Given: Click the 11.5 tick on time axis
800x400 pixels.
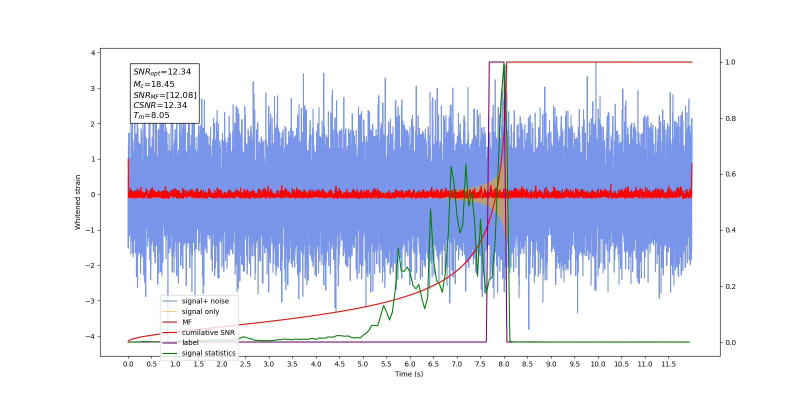Looking at the screenshot, I should coord(668,364).
